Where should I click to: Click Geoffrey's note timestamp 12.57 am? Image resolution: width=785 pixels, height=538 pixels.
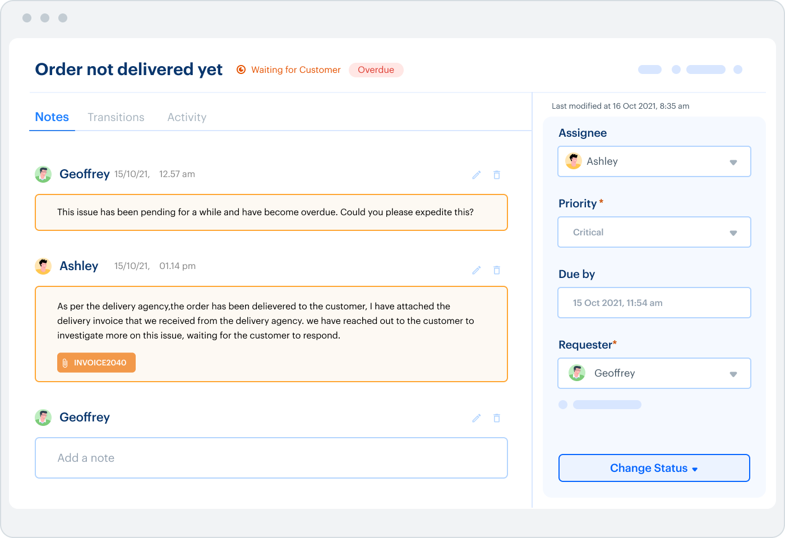177,174
